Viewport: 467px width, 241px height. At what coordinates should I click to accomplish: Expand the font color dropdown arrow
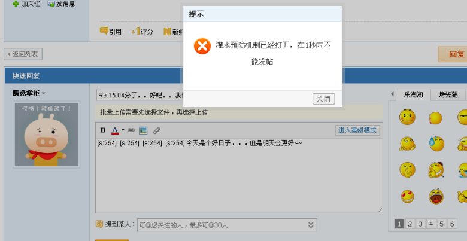[x=123, y=130]
